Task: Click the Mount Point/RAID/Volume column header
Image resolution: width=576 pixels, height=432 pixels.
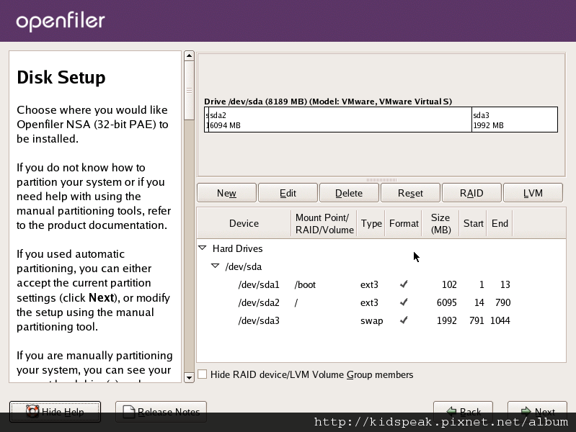Action: click(x=324, y=223)
